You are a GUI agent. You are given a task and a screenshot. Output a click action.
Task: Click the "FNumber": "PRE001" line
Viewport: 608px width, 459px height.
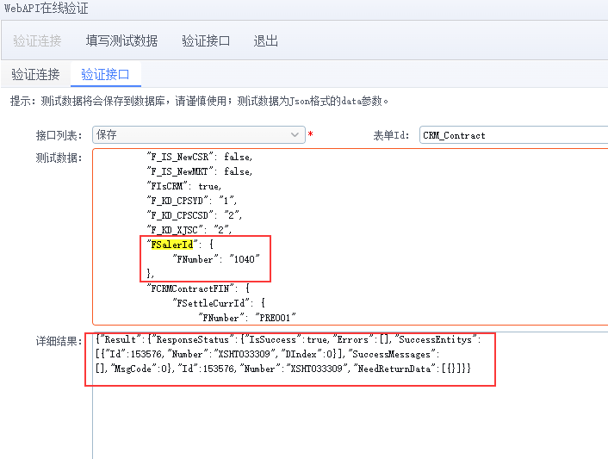(x=247, y=318)
